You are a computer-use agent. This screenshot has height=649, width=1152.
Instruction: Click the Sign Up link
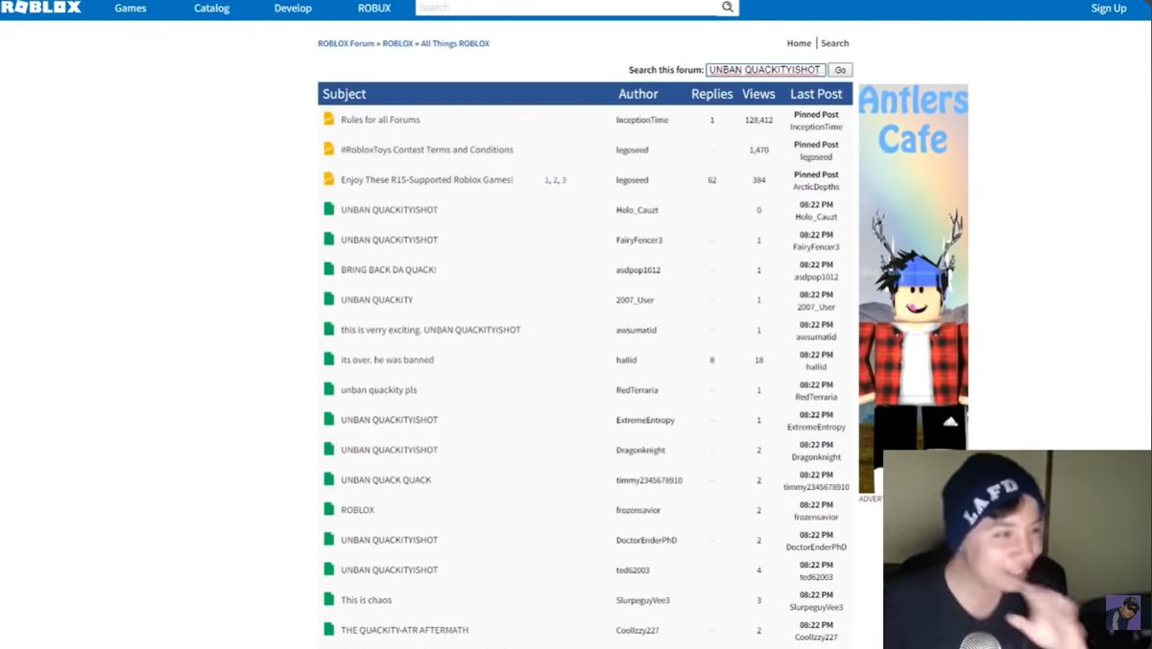1109,9
